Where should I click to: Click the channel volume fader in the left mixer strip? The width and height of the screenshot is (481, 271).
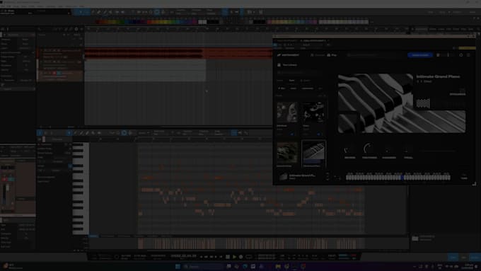coord(7,188)
